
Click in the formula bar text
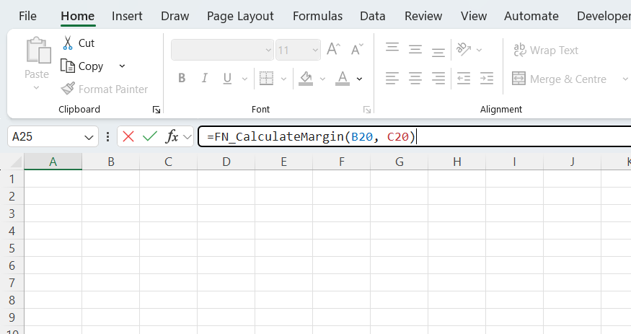311,137
